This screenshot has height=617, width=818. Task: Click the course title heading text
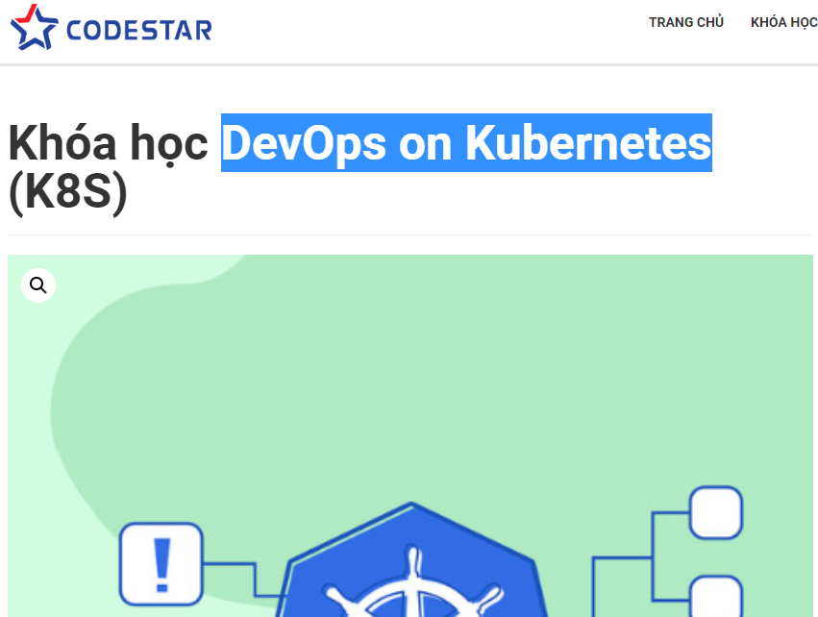tap(359, 166)
